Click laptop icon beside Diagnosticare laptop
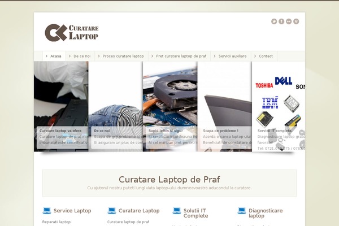Viewport: 339px width, 226px height. (241, 211)
